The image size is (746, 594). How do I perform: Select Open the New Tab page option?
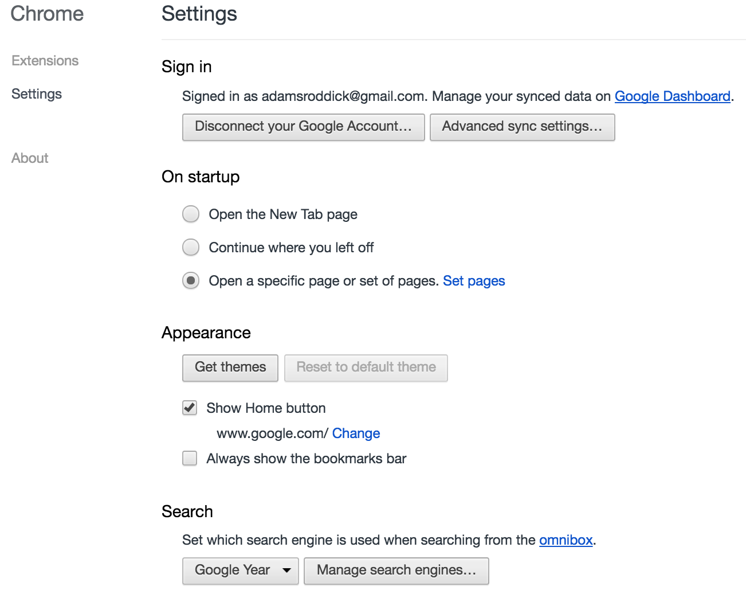tap(191, 214)
